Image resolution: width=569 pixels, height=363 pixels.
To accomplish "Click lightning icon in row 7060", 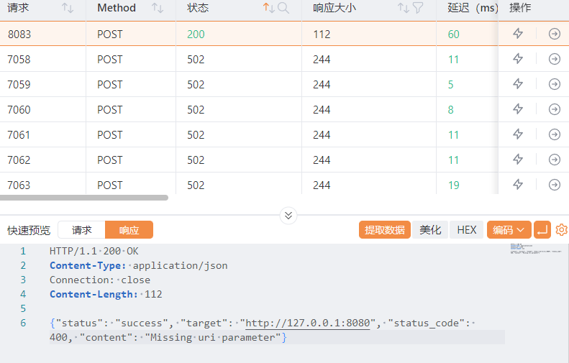I will click(518, 109).
